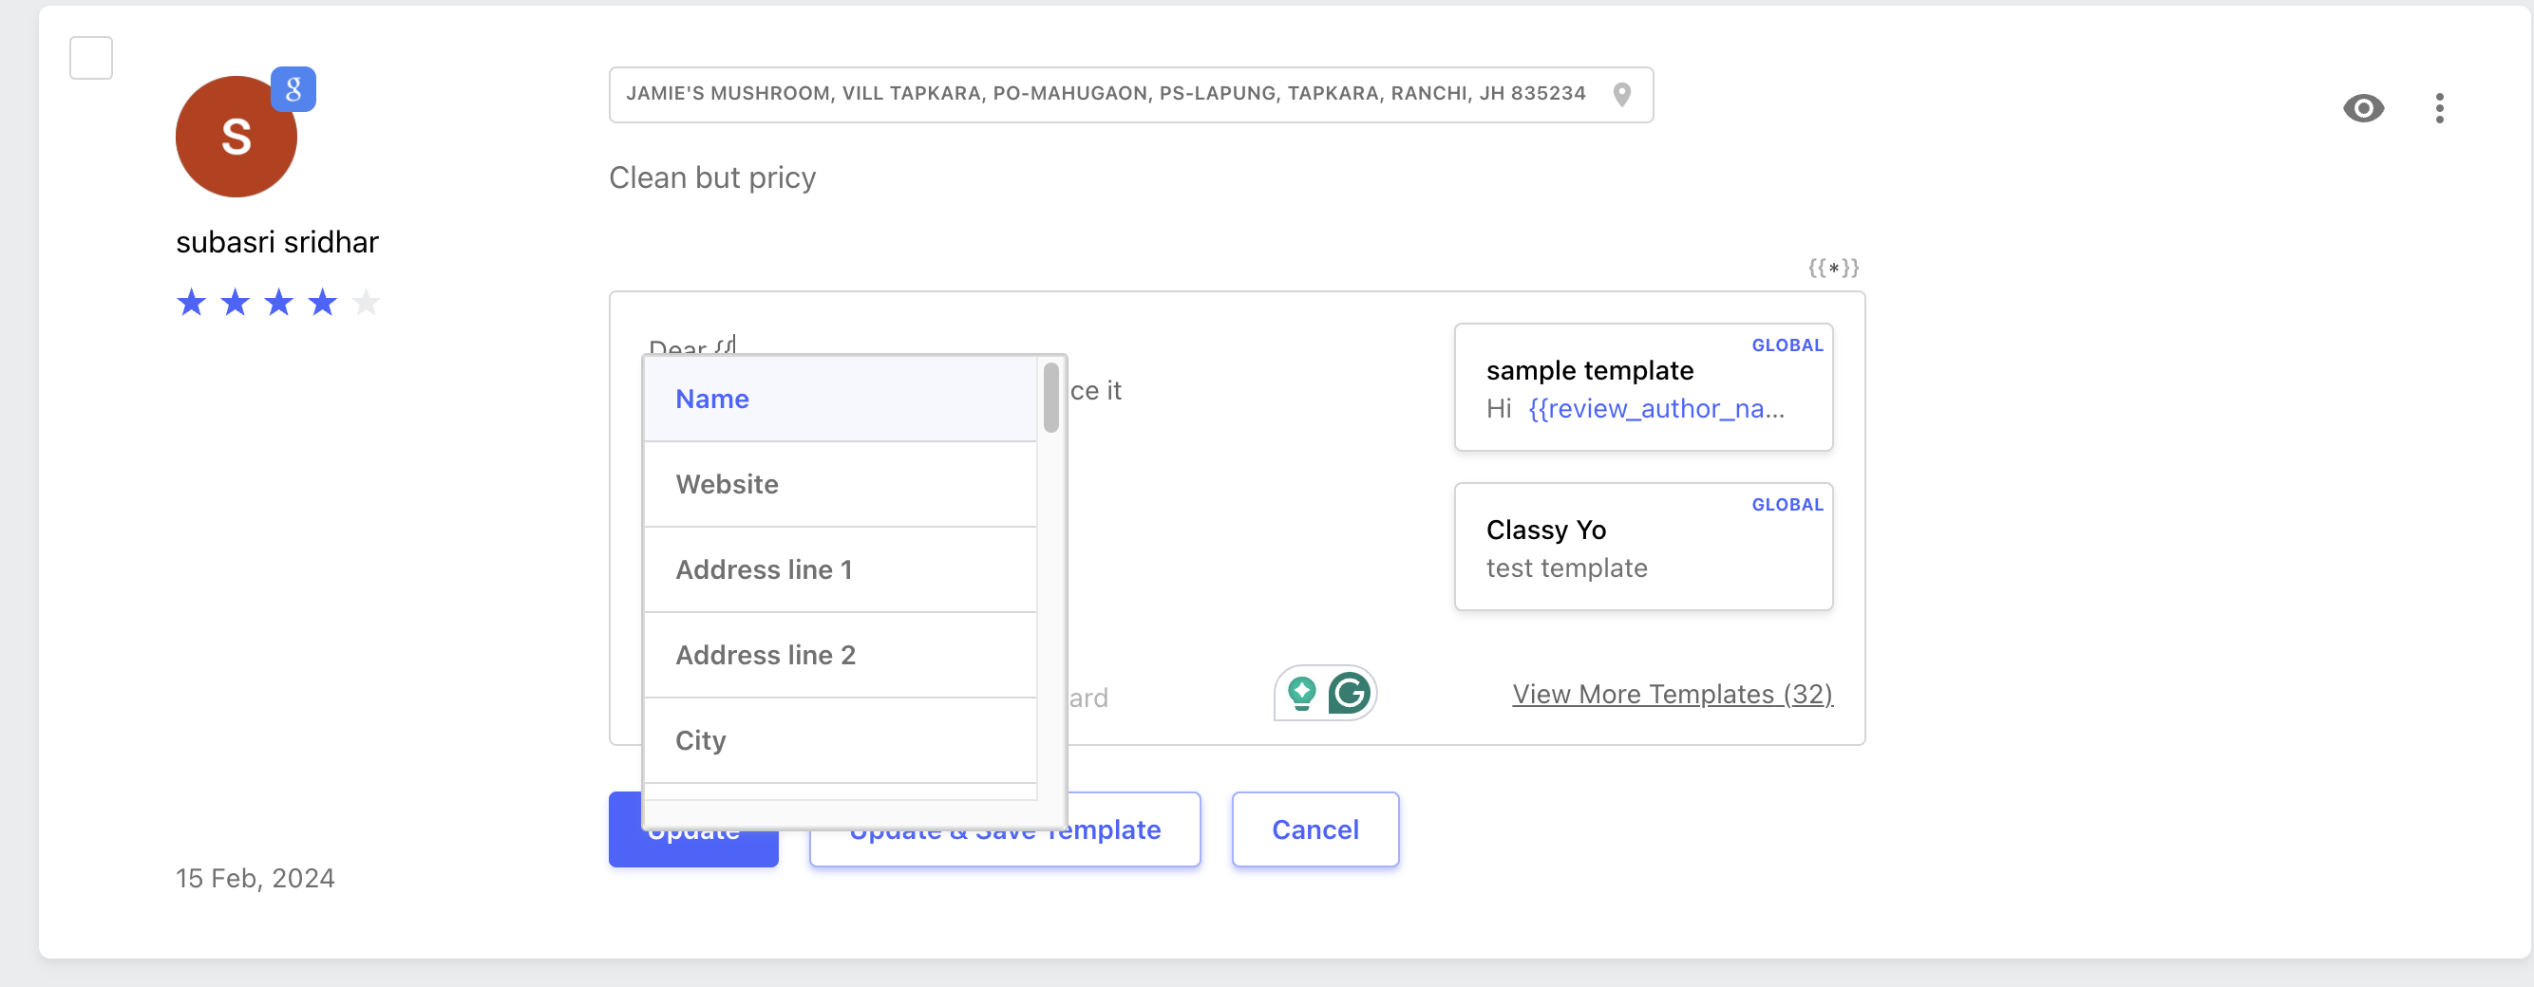The image size is (2534, 987).
Task: Click the Jamie's Mushroom location field
Action: [x=1130, y=95]
